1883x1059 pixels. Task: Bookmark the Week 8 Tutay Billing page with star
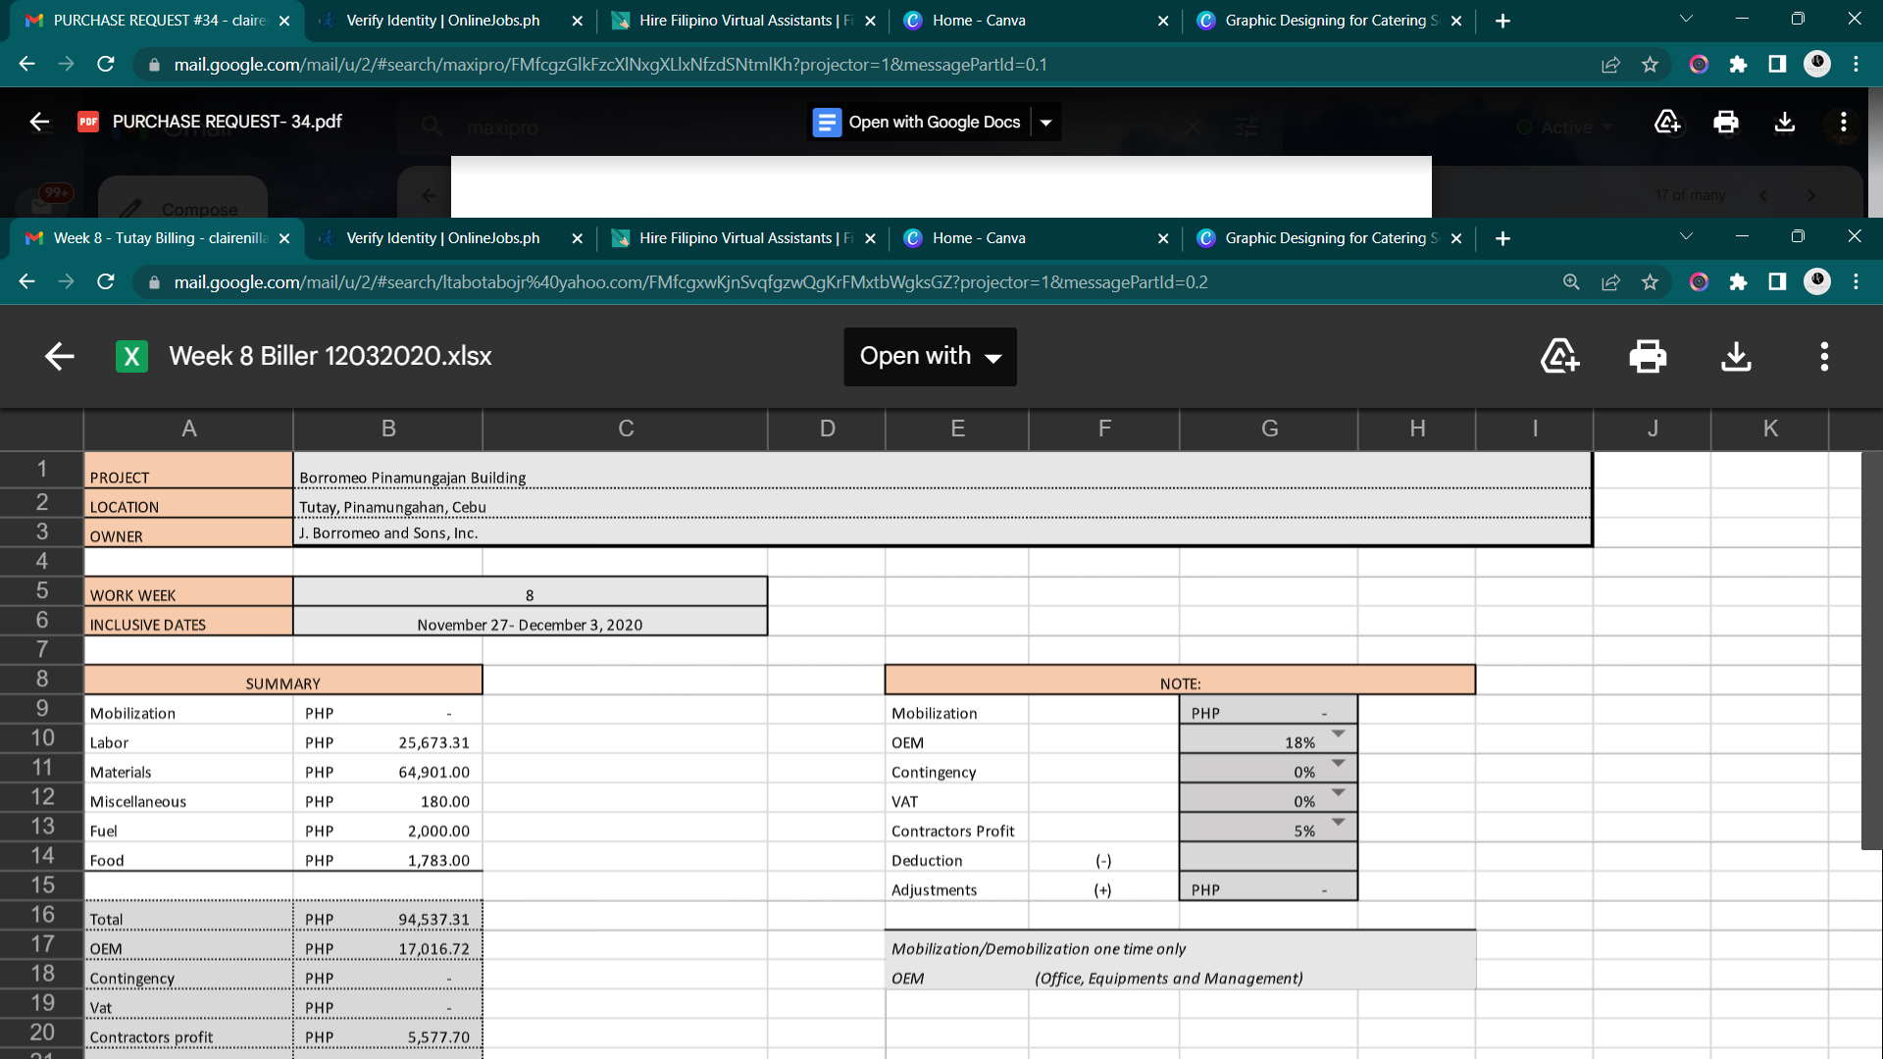tap(1650, 282)
